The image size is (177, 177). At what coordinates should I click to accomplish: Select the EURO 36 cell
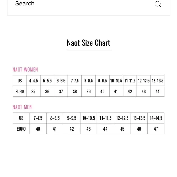tap(47, 92)
